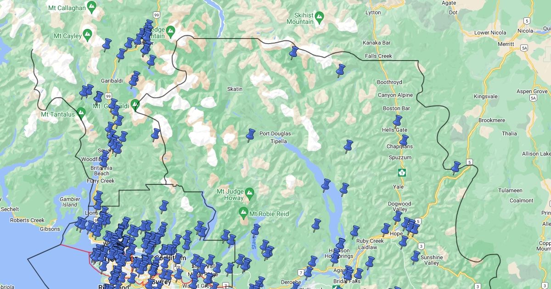Select the Boothroyd place label

coord(389,82)
